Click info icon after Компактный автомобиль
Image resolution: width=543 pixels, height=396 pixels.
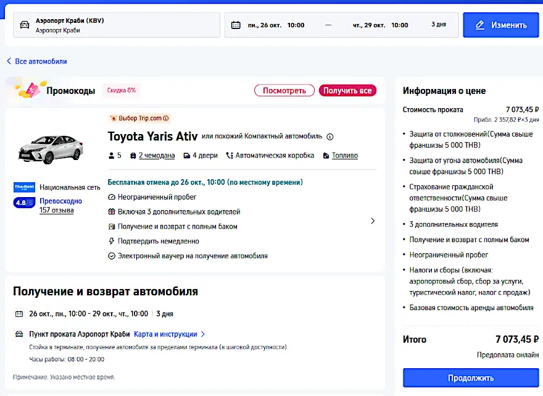[330, 137]
